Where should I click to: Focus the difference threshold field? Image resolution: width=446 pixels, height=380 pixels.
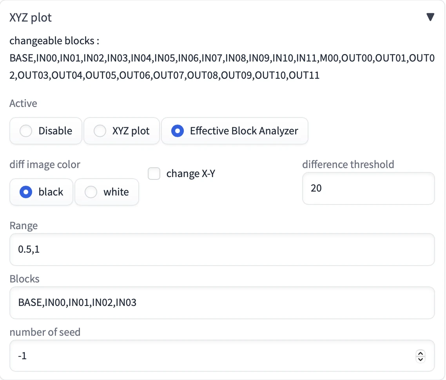click(x=368, y=188)
